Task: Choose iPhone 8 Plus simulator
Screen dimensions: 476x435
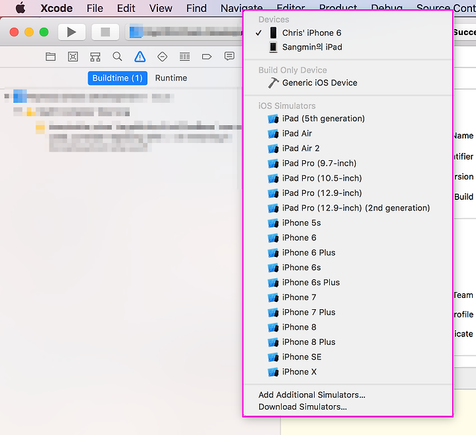Action: (348, 342)
